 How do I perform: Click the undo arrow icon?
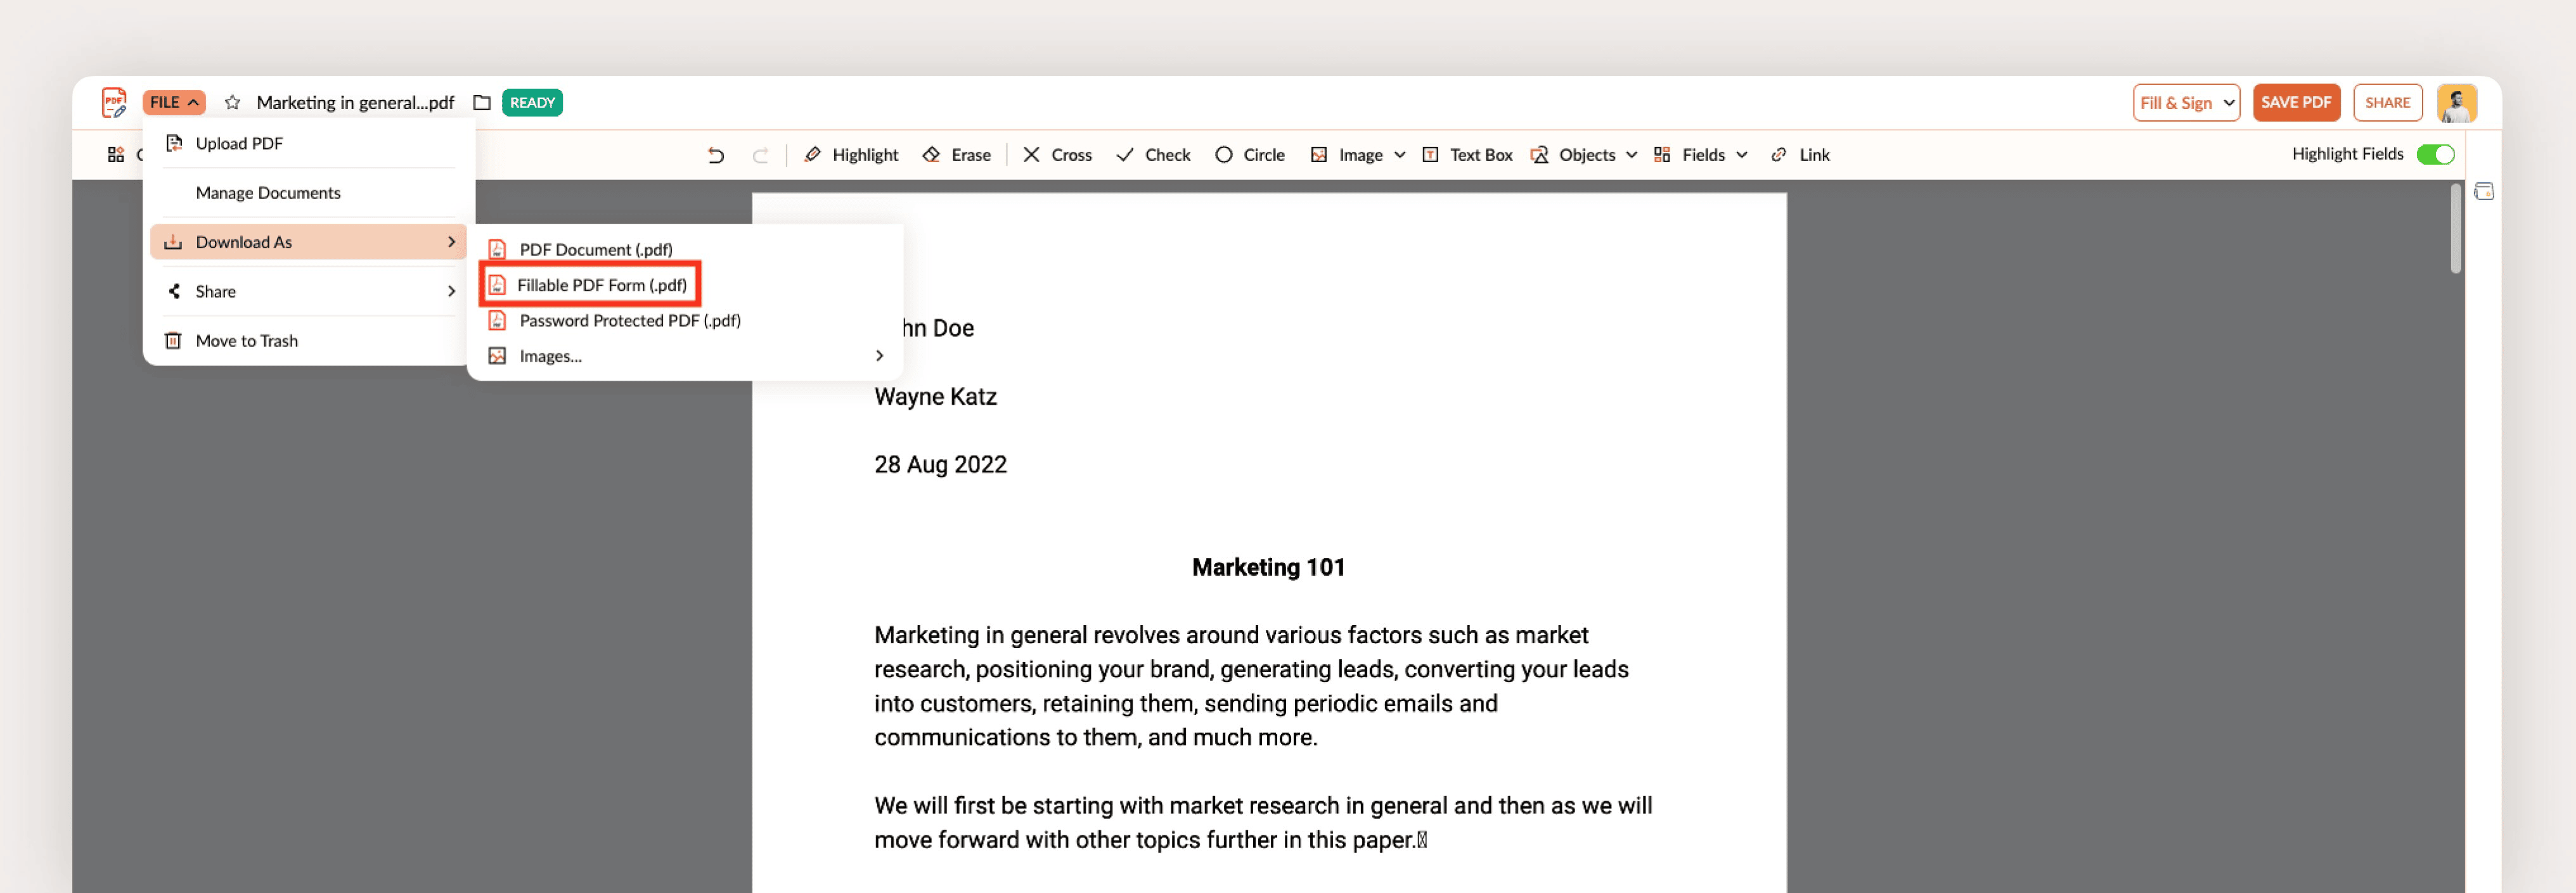pyautogui.click(x=715, y=155)
